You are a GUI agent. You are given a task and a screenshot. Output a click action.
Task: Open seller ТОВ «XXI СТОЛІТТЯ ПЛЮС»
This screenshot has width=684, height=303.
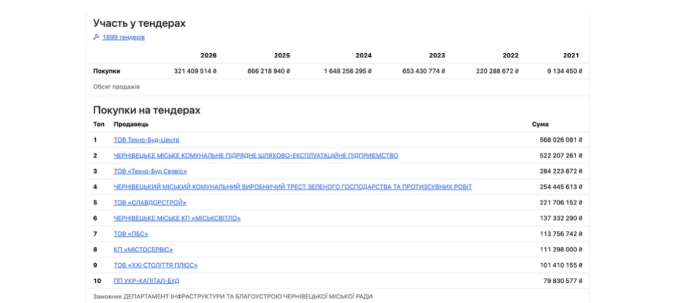point(155,265)
